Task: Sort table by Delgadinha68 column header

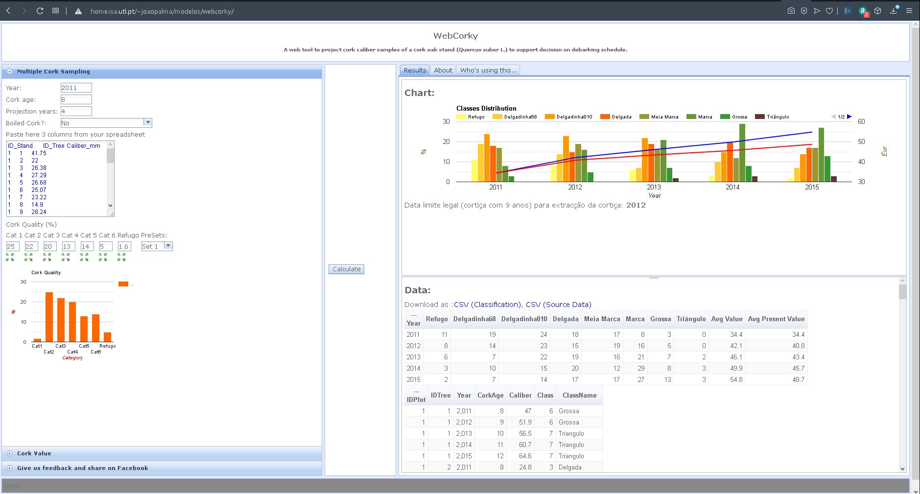Action: [474, 319]
